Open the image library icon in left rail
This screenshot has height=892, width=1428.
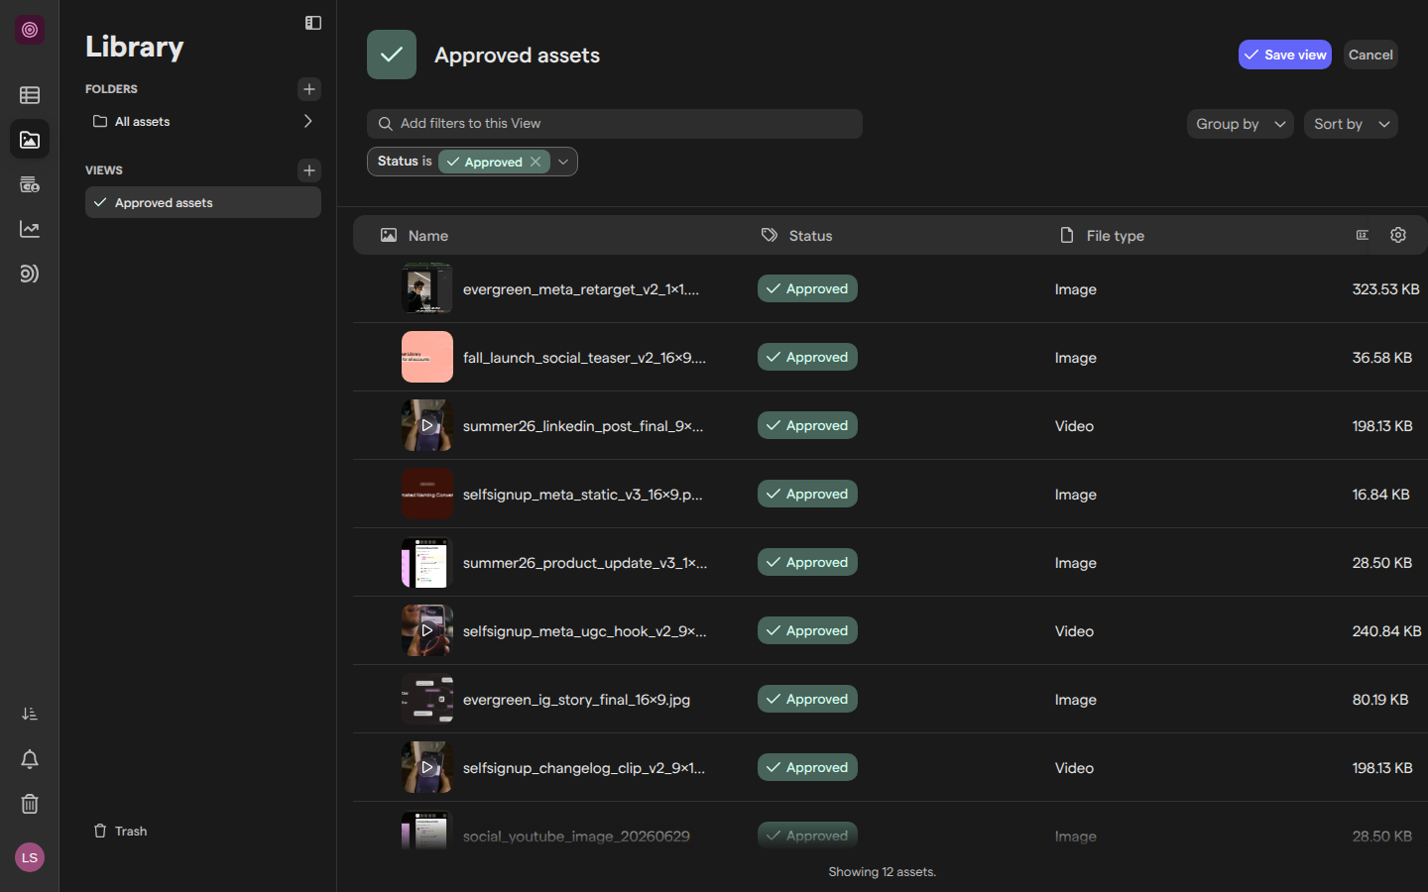(x=30, y=140)
